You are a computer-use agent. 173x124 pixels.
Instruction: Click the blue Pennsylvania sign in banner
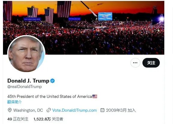pyautogui.click(x=105, y=16)
